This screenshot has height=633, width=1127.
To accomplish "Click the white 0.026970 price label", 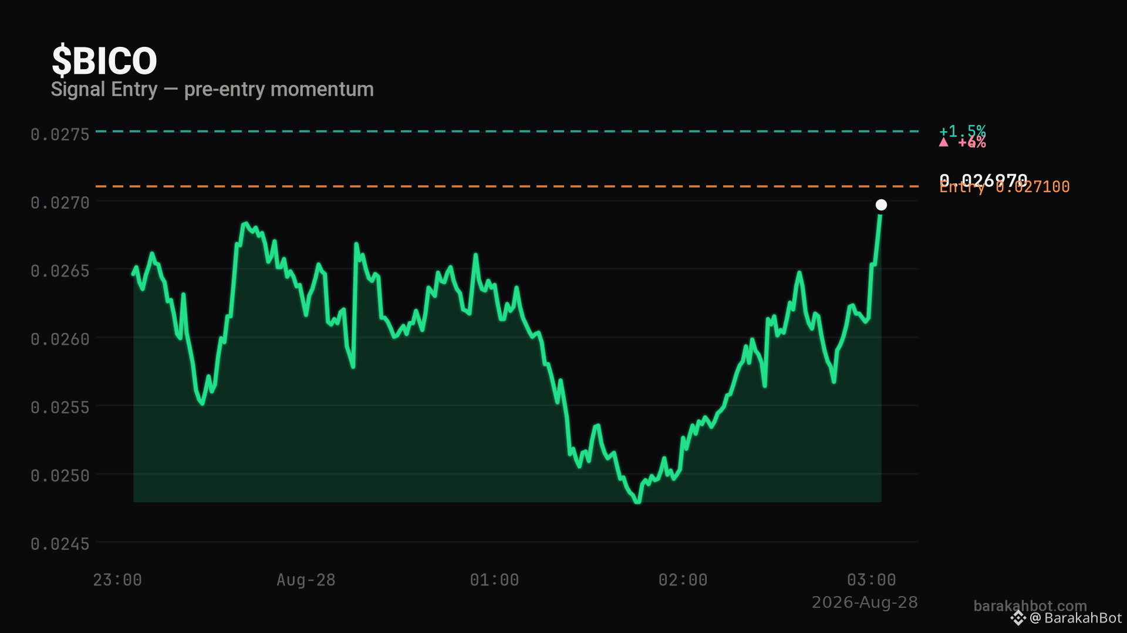I will pos(983,180).
